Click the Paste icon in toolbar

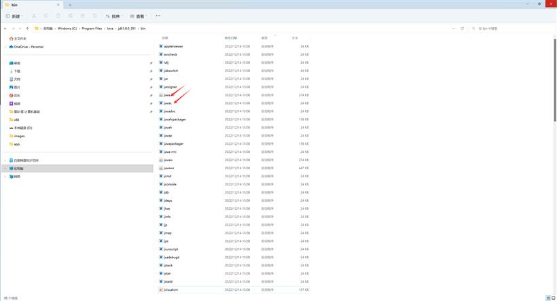[x=58, y=16]
